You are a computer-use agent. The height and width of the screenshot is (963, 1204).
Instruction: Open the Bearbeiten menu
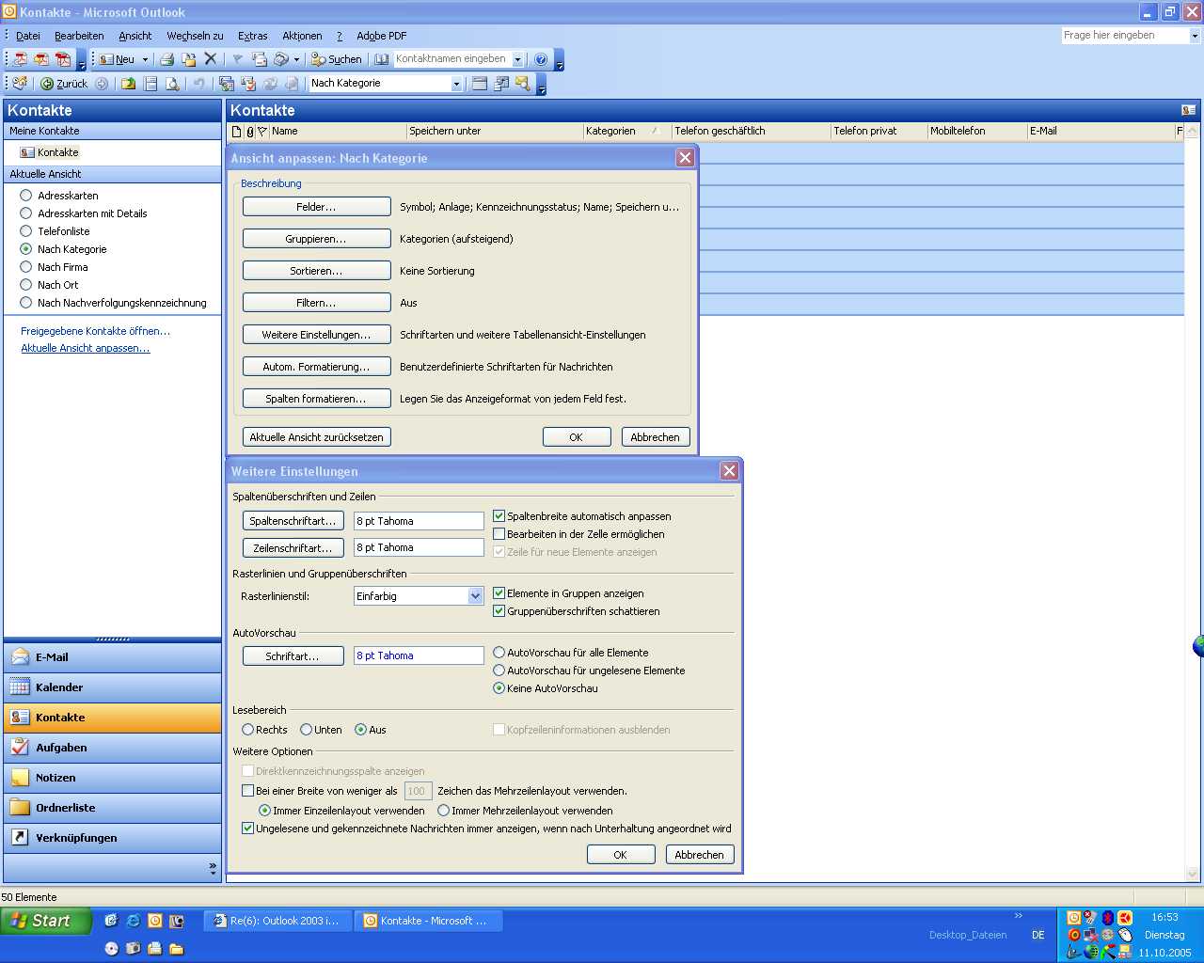pyautogui.click(x=79, y=36)
